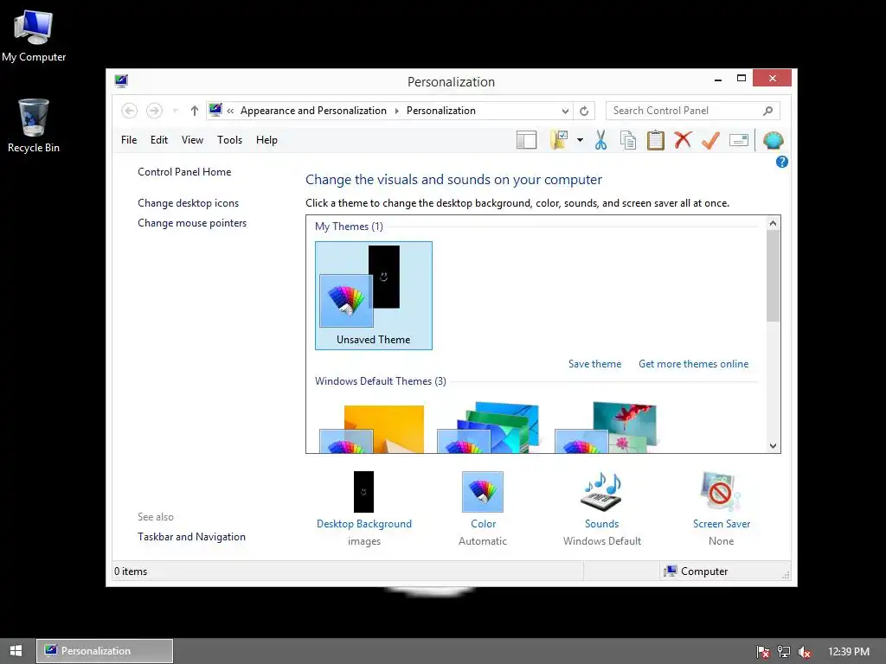
Task: Open the Sounds settings icon
Action: point(601,492)
